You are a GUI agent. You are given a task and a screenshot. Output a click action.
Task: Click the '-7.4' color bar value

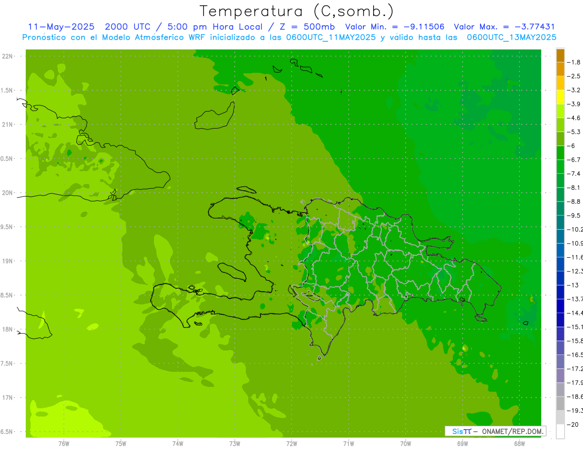(574, 173)
